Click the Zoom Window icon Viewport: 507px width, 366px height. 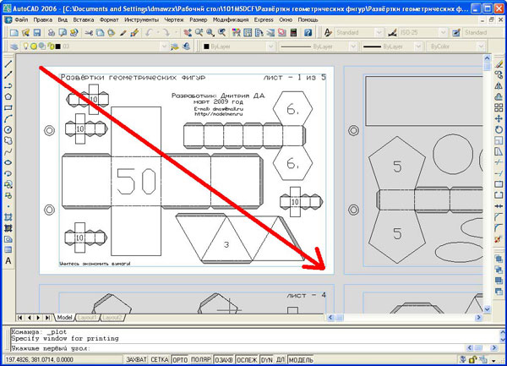click(210, 33)
